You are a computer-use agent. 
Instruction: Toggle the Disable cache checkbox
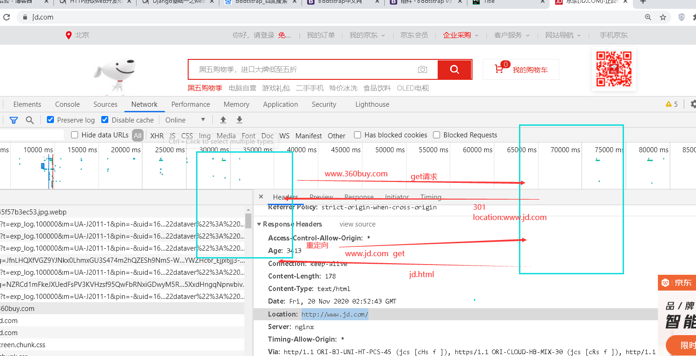(x=105, y=120)
